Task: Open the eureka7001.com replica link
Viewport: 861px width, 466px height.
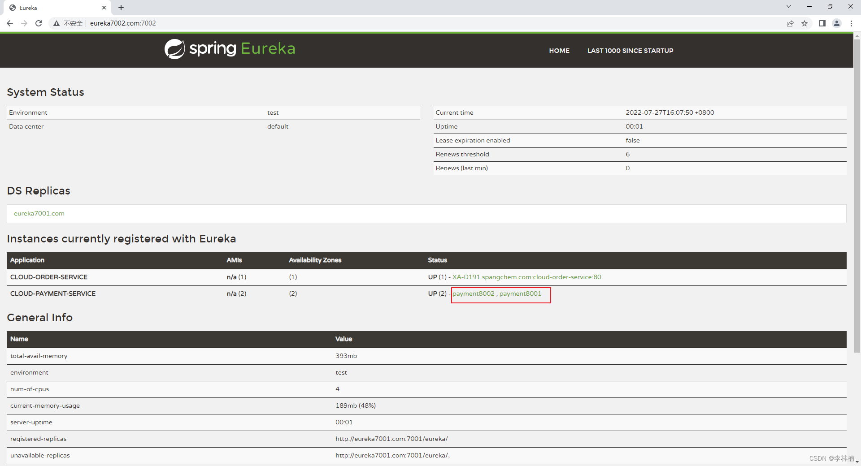Action: click(39, 213)
